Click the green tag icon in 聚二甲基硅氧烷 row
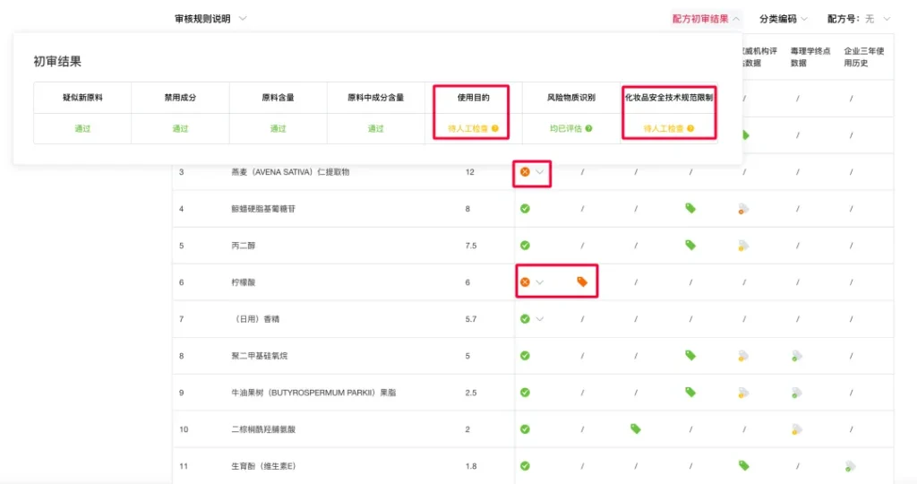Image resolution: width=917 pixels, height=484 pixels. [x=690, y=355]
